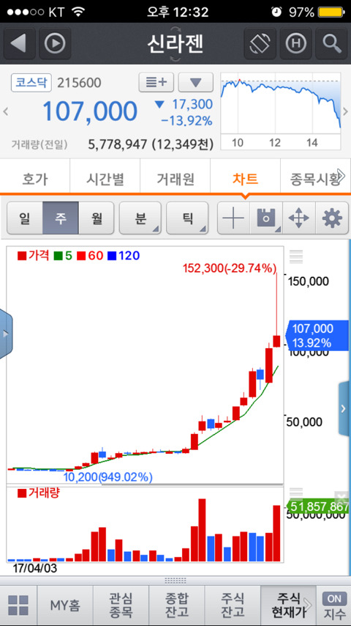Tap the 60 moving average legend

(91, 256)
